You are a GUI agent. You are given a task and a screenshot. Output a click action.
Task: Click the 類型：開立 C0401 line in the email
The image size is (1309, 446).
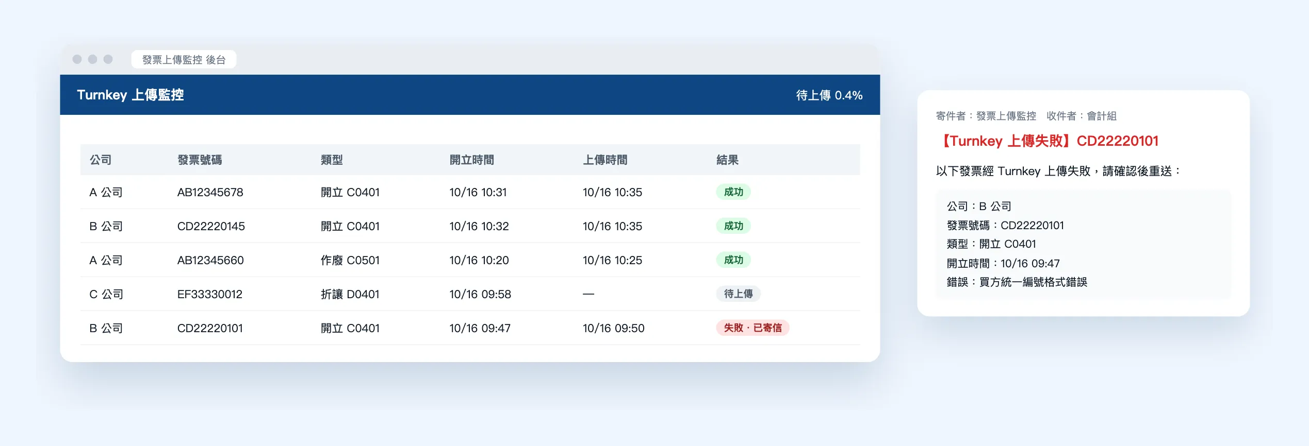click(991, 244)
